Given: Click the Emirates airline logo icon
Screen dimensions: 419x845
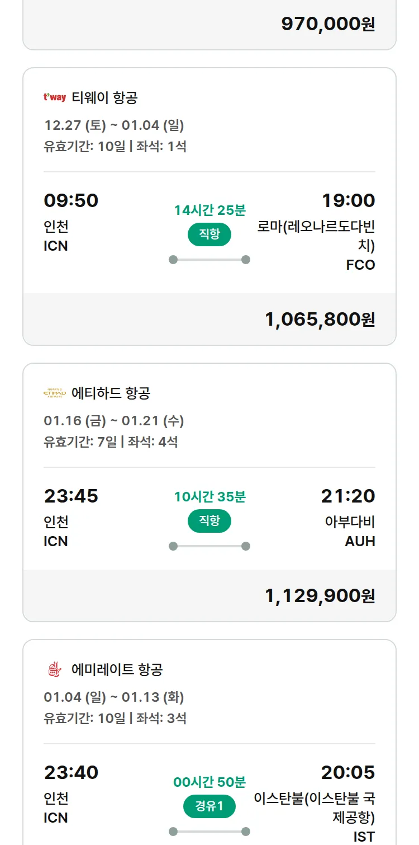Looking at the screenshot, I should [x=55, y=670].
